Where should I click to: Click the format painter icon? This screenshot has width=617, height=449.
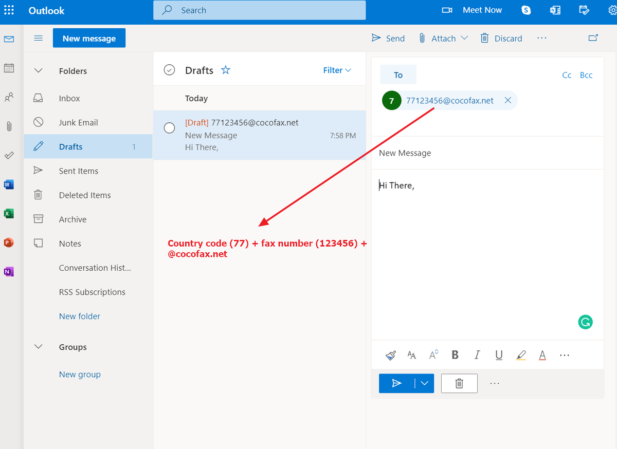[391, 355]
